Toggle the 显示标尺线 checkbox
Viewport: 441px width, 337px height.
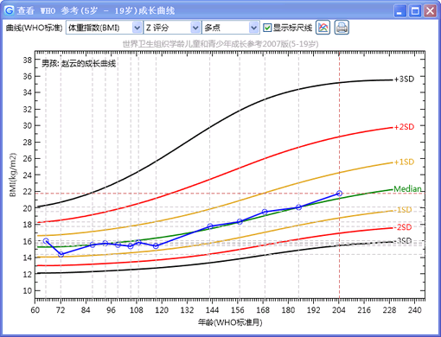[x=267, y=28]
